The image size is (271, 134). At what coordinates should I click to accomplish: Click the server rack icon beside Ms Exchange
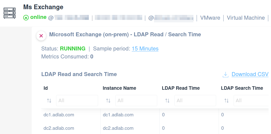9,13
